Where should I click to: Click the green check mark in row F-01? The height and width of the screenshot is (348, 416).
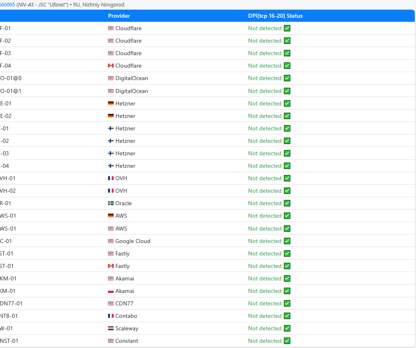287,28
